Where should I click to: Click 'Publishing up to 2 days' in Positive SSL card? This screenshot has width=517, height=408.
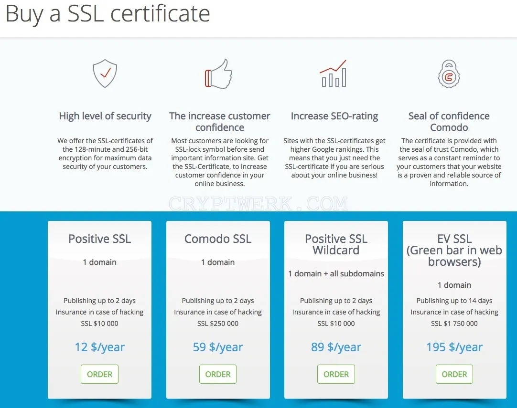99,301
